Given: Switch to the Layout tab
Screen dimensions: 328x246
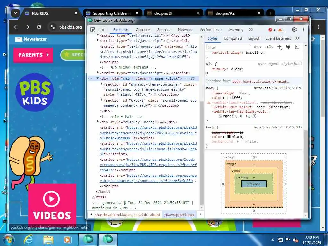Looking at the screenshot, I should pos(254,38).
